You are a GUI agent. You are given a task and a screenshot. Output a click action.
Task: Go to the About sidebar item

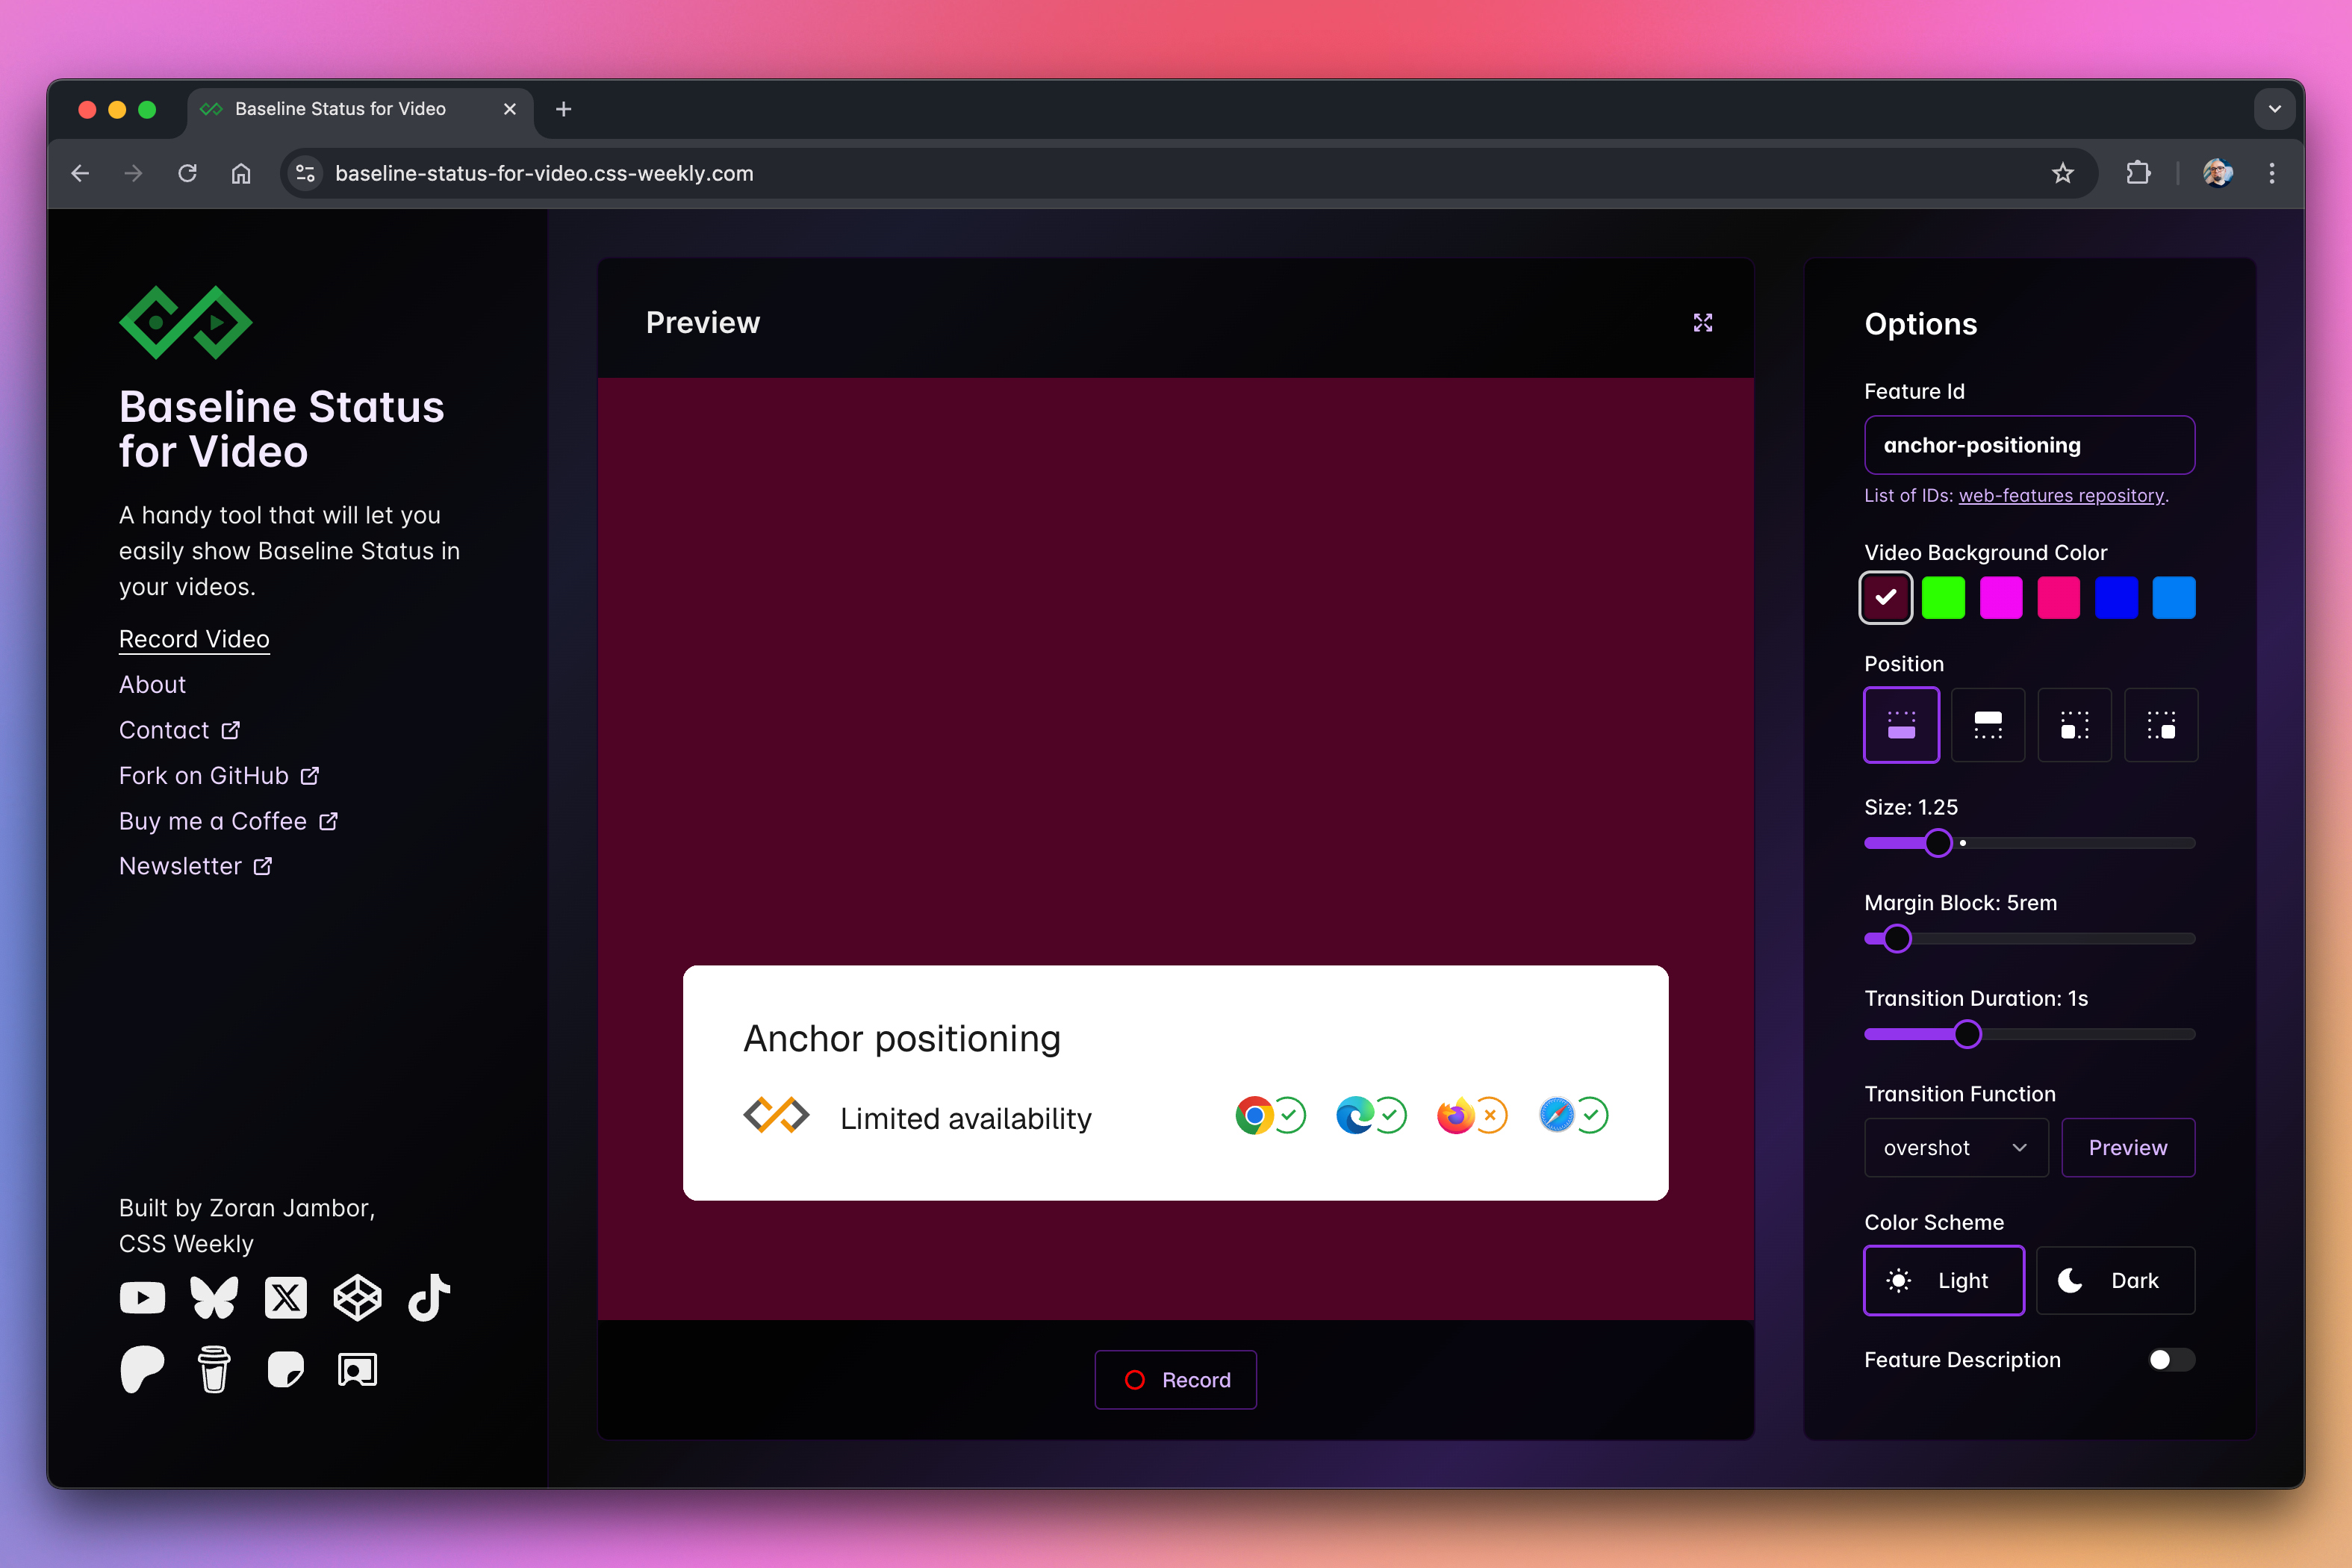coord(152,685)
